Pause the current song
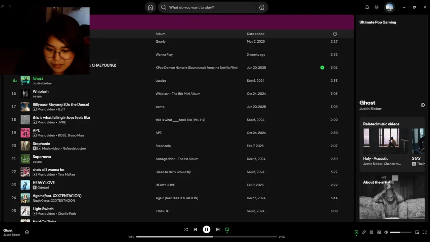This screenshot has height=242, width=430. tap(207, 230)
